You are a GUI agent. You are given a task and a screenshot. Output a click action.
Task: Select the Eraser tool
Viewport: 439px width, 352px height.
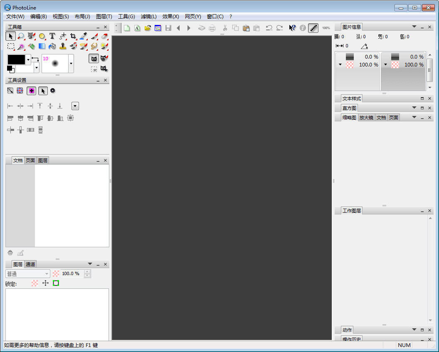pos(104,36)
